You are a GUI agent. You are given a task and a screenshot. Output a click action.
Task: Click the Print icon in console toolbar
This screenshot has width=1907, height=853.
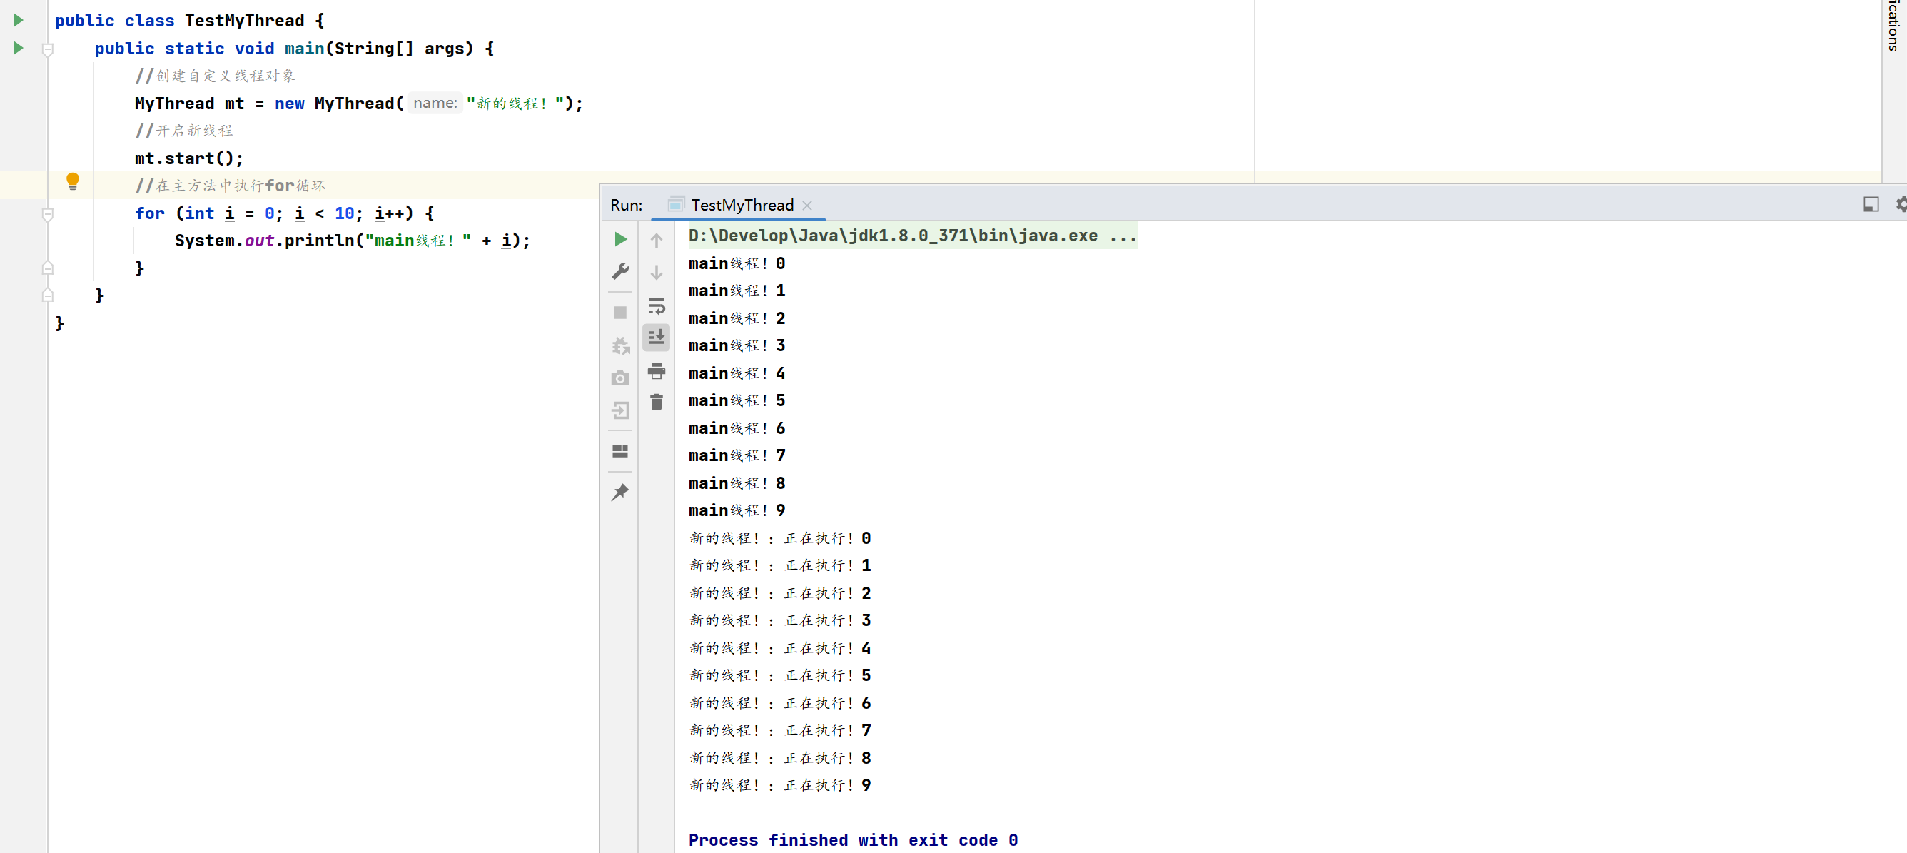pyautogui.click(x=657, y=371)
